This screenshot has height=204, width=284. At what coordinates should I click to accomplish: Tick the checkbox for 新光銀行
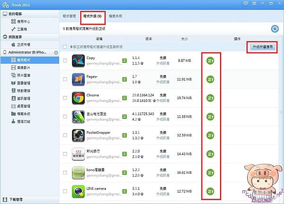click(x=65, y=154)
